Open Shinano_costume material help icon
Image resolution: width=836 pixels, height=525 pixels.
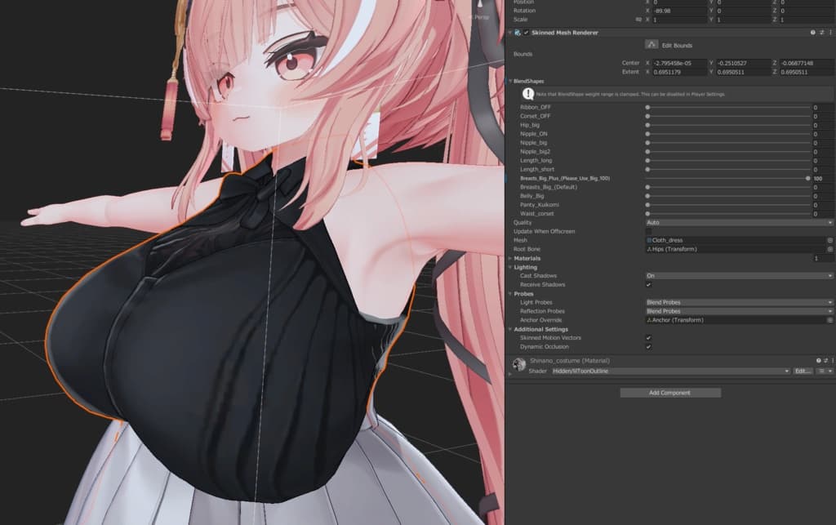pyautogui.click(x=818, y=361)
